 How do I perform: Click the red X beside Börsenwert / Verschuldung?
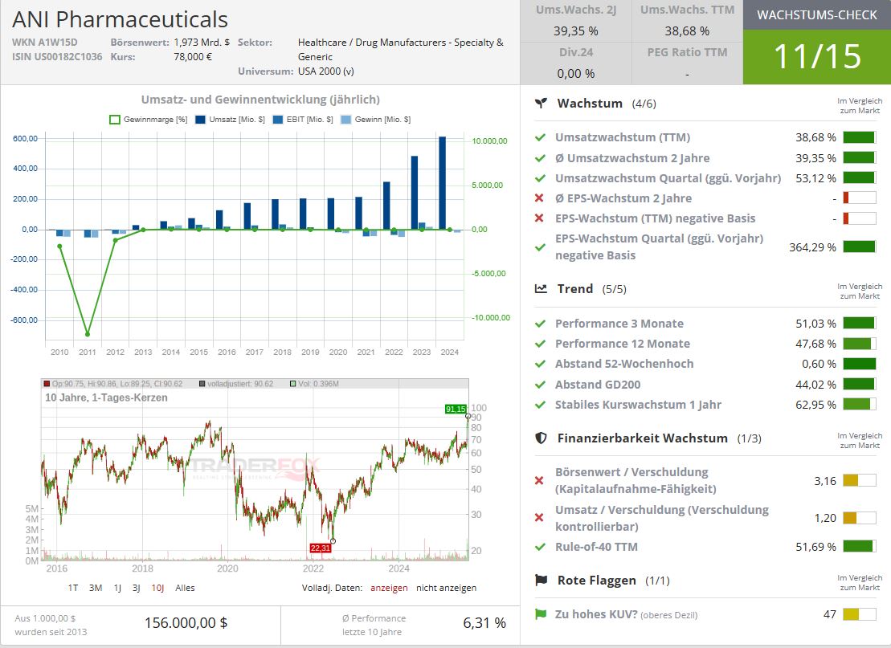coord(540,480)
